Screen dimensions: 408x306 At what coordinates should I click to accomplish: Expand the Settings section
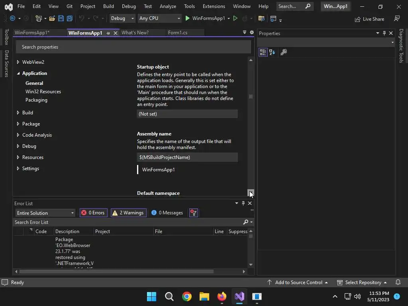click(x=18, y=169)
